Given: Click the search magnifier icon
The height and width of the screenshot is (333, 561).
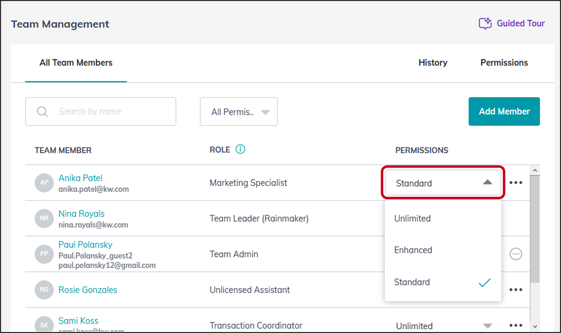Looking at the screenshot, I should tap(42, 111).
